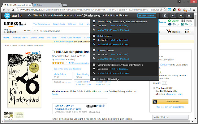Click the round power icon in our lib bar

(189, 15)
